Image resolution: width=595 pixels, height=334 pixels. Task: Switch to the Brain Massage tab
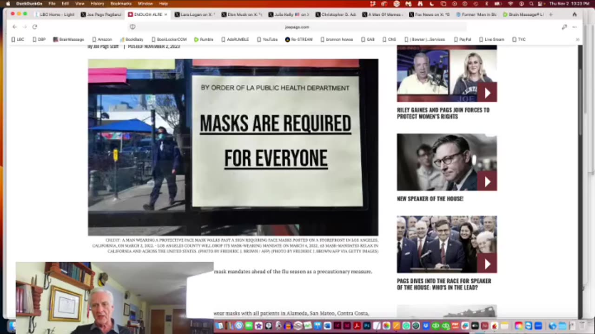(522, 14)
